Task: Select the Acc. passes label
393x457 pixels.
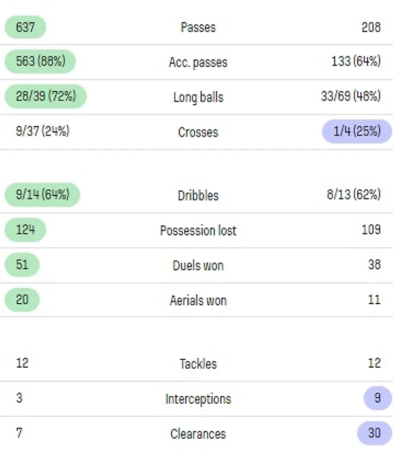Action: (198, 62)
